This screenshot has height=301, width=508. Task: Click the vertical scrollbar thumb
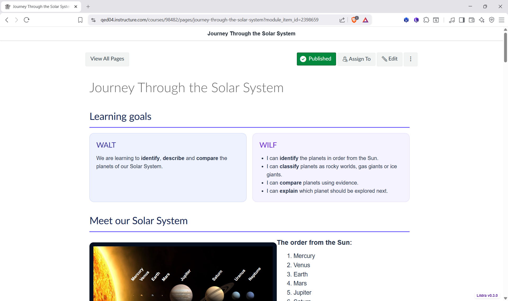click(505, 48)
